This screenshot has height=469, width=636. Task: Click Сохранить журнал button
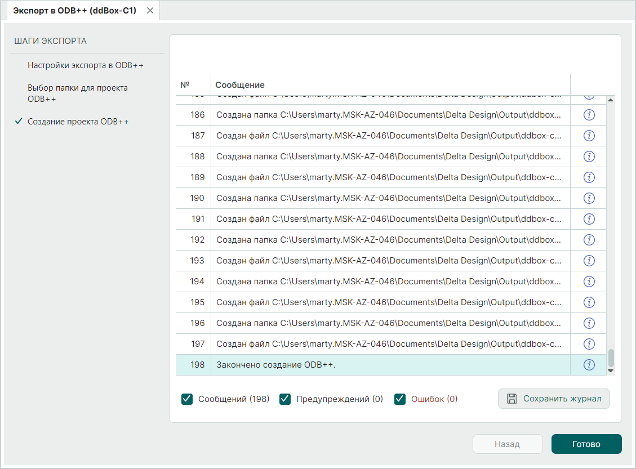(x=554, y=399)
